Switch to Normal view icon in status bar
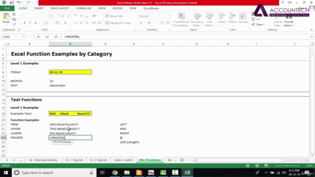The image size is (315, 177). point(248,166)
